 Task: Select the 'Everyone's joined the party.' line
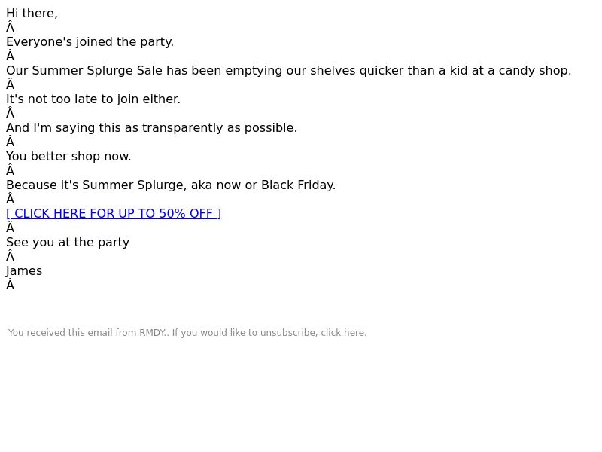click(x=90, y=41)
